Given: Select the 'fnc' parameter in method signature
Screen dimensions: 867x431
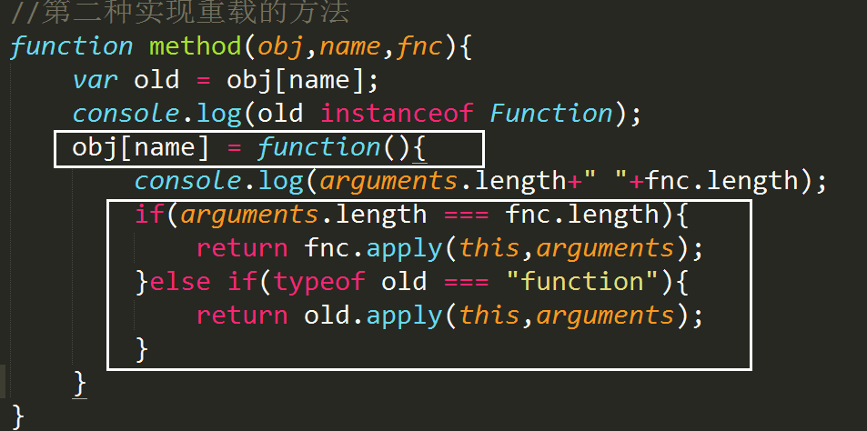Looking at the screenshot, I should [x=420, y=46].
